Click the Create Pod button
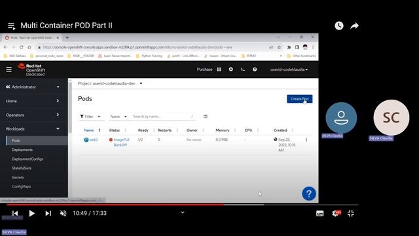Image resolution: width=419 pixels, height=236 pixels. click(x=300, y=99)
